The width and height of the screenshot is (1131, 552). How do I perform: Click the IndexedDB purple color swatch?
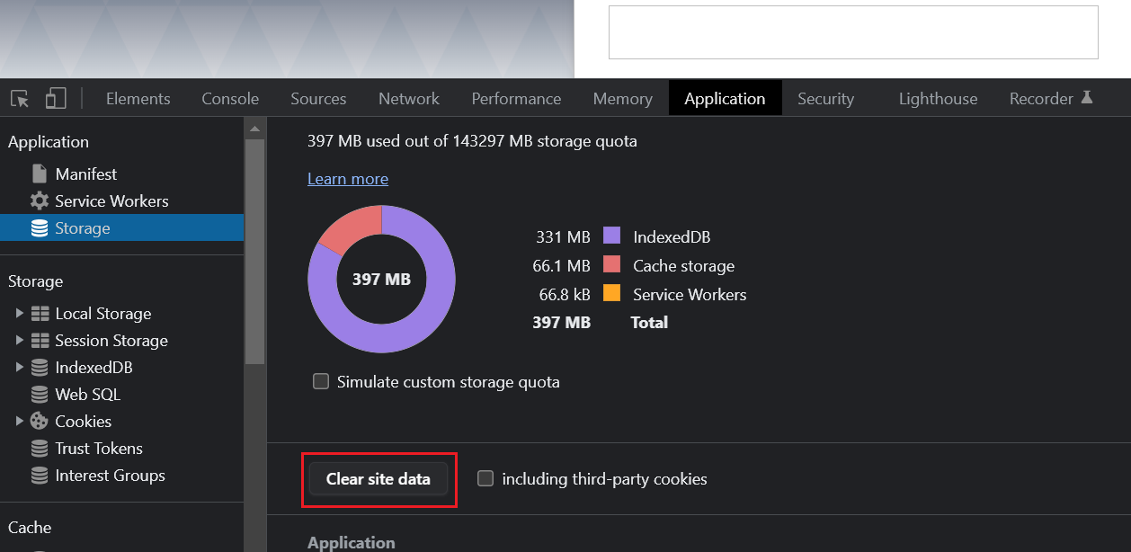[x=611, y=236]
